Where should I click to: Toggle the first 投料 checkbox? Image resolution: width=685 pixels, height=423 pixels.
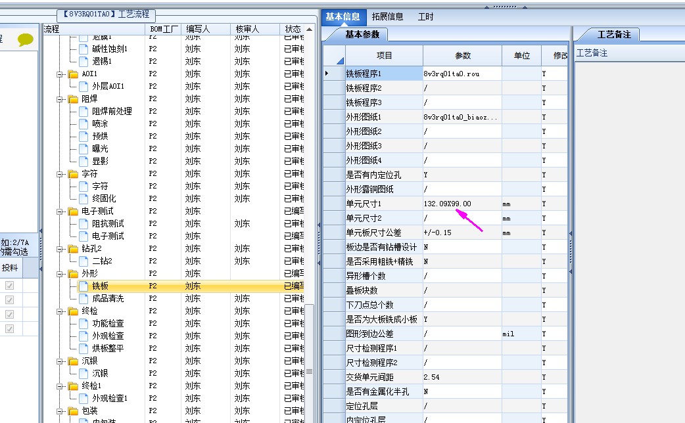point(9,286)
